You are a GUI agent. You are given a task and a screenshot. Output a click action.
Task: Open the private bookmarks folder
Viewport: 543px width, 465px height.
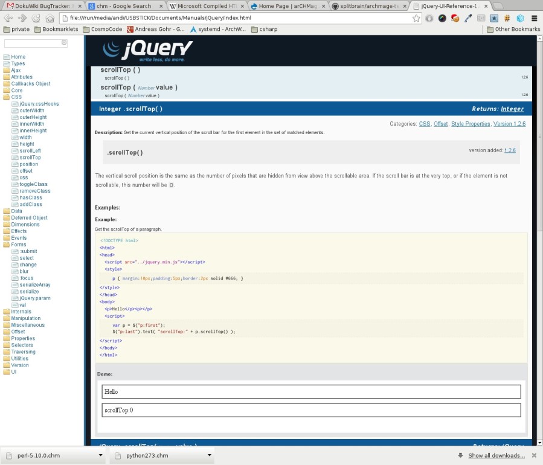[16, 30]
